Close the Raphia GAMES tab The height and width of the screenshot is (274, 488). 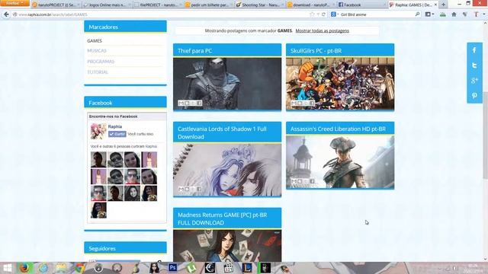tap(435, 5)
